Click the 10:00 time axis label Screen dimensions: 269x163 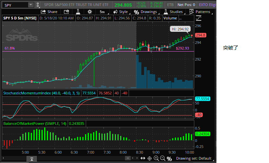(x=189, y=152)
